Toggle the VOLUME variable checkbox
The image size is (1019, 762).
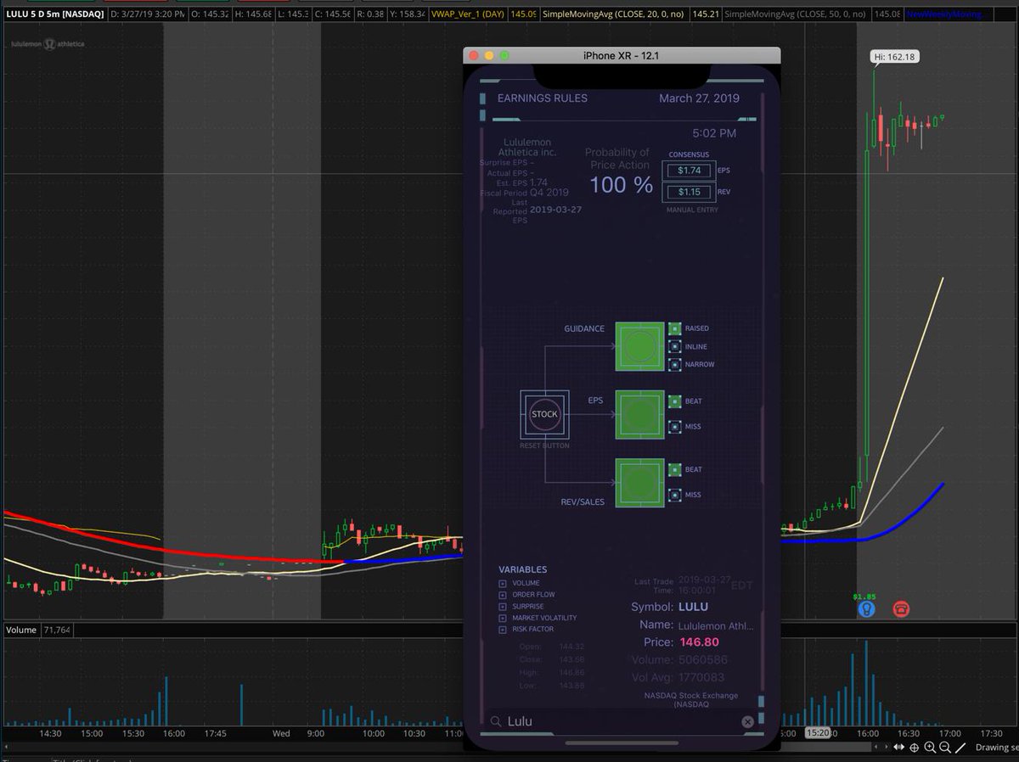coord(503,583)
